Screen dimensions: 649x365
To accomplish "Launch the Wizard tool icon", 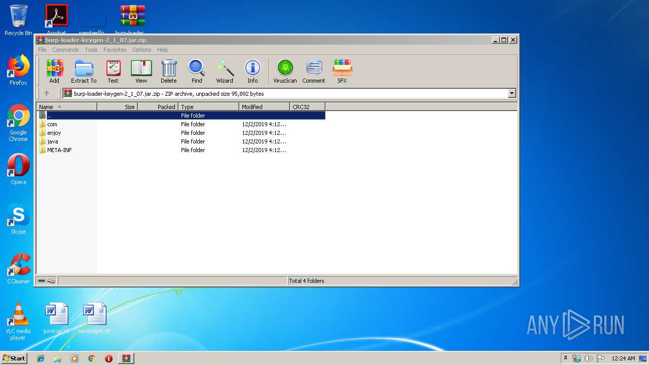I will click(x=225, y=71).
